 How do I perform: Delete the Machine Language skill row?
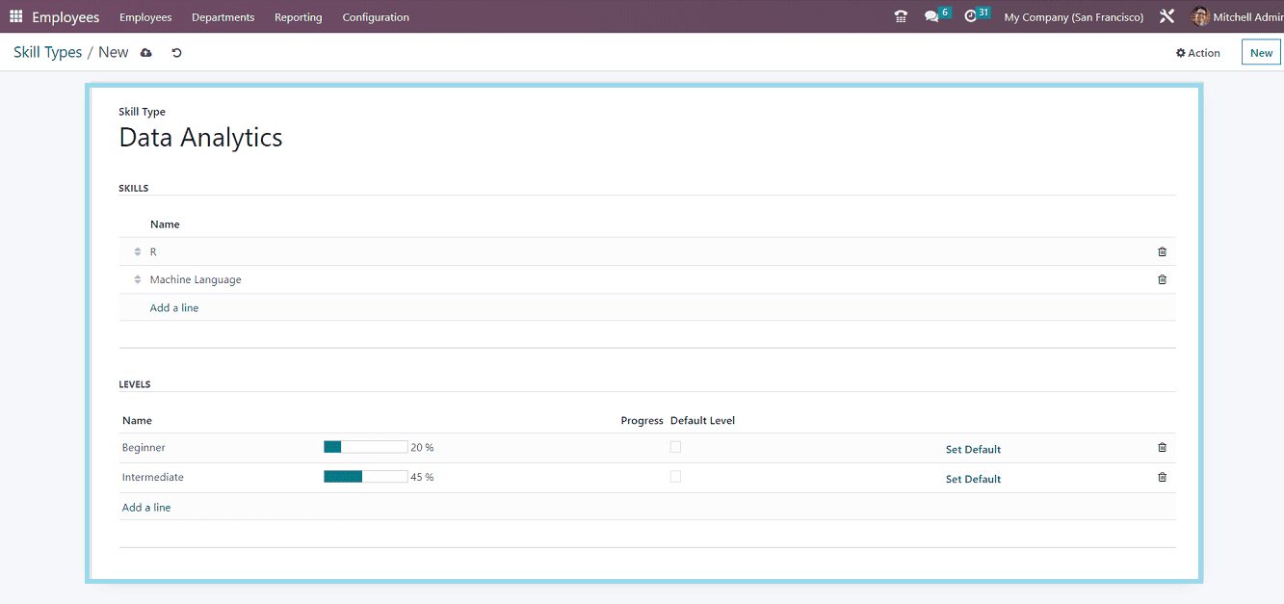[1162, 279]
